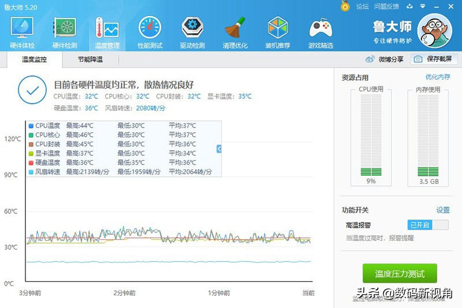Open the 游戏精选 game controller icon
This screenshot has width=462, height=308.
point(321,32)
